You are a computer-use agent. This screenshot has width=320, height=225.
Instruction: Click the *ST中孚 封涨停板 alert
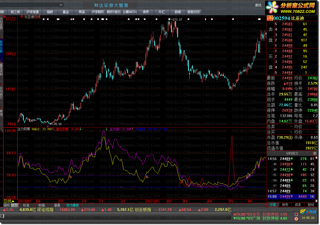(x=260, y=214)
